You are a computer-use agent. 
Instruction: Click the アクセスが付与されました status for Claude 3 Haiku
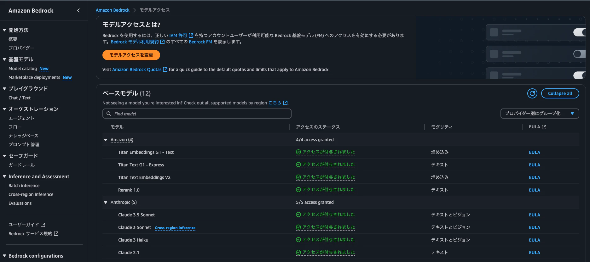(x=329, y=240)
